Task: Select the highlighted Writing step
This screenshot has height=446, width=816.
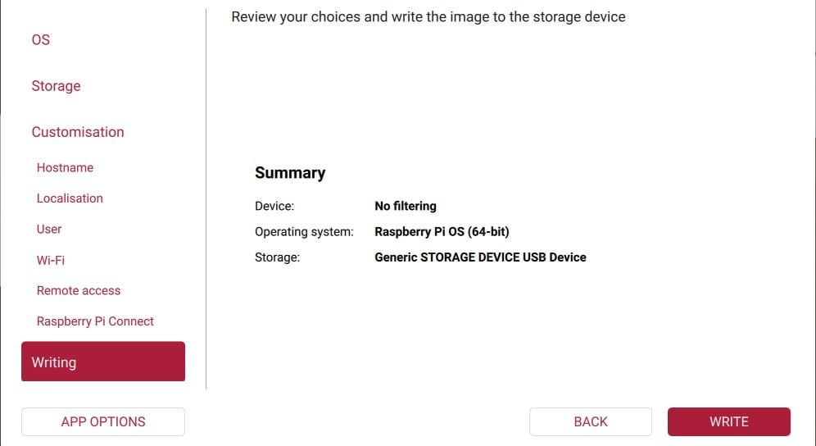Action: (x=103, y=362)
